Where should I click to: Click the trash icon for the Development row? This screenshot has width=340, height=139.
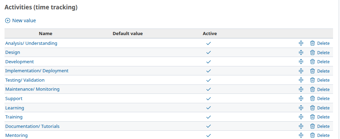pos(313,62)
